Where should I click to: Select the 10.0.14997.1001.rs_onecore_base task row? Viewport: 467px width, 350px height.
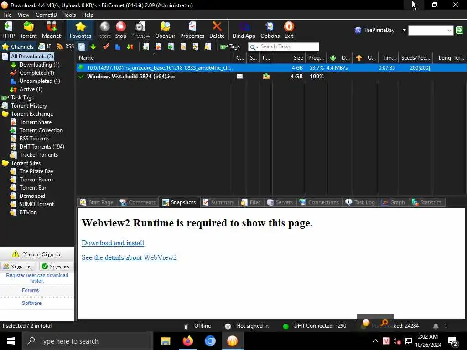(x=271, y=68)
